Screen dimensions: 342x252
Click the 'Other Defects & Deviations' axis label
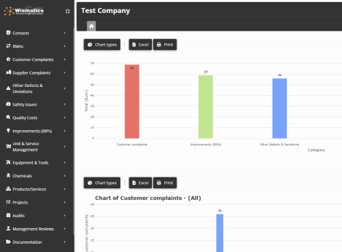click(279, 144)
